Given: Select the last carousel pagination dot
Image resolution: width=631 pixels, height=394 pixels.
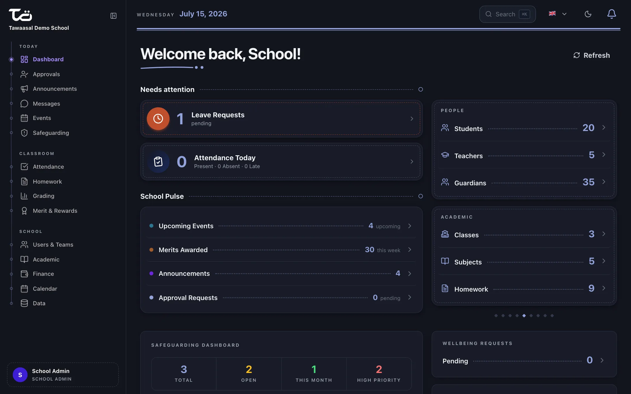Looking at the screenshot, I should [x=552, y=315].
